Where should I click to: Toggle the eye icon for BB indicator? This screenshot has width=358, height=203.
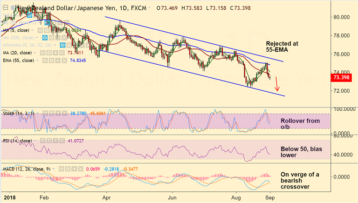[x=47, y=22]
